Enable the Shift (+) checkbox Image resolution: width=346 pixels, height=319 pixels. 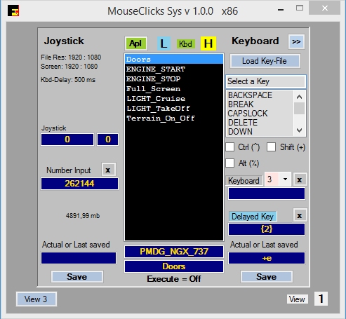[271, 147]
